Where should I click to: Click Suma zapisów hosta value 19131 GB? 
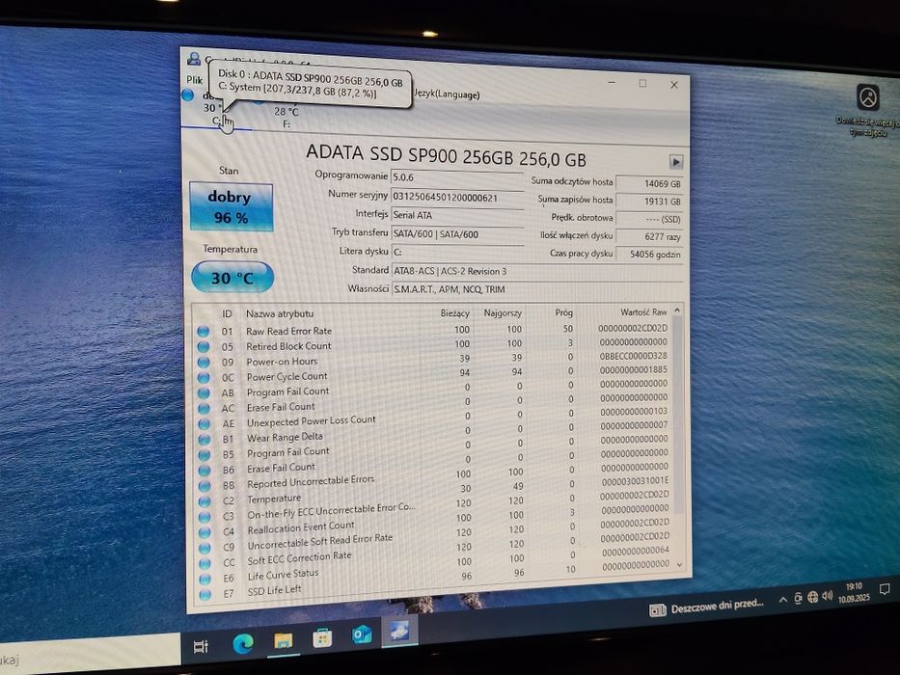tap(649, 202)
